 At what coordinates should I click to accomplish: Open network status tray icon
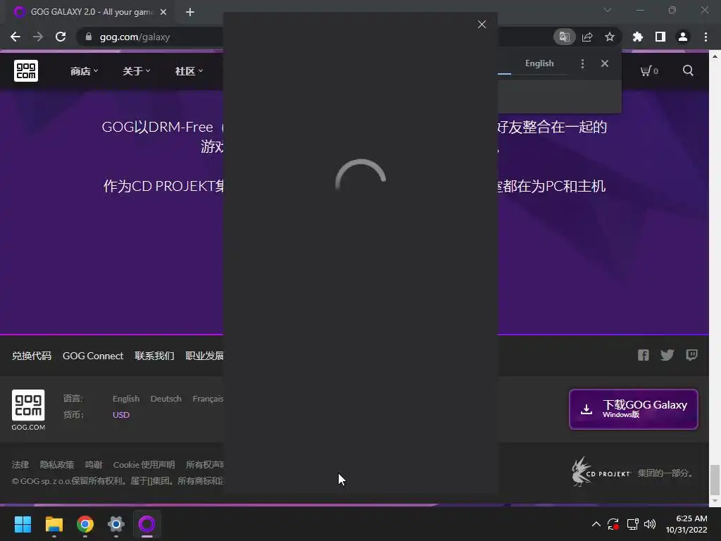633,524
